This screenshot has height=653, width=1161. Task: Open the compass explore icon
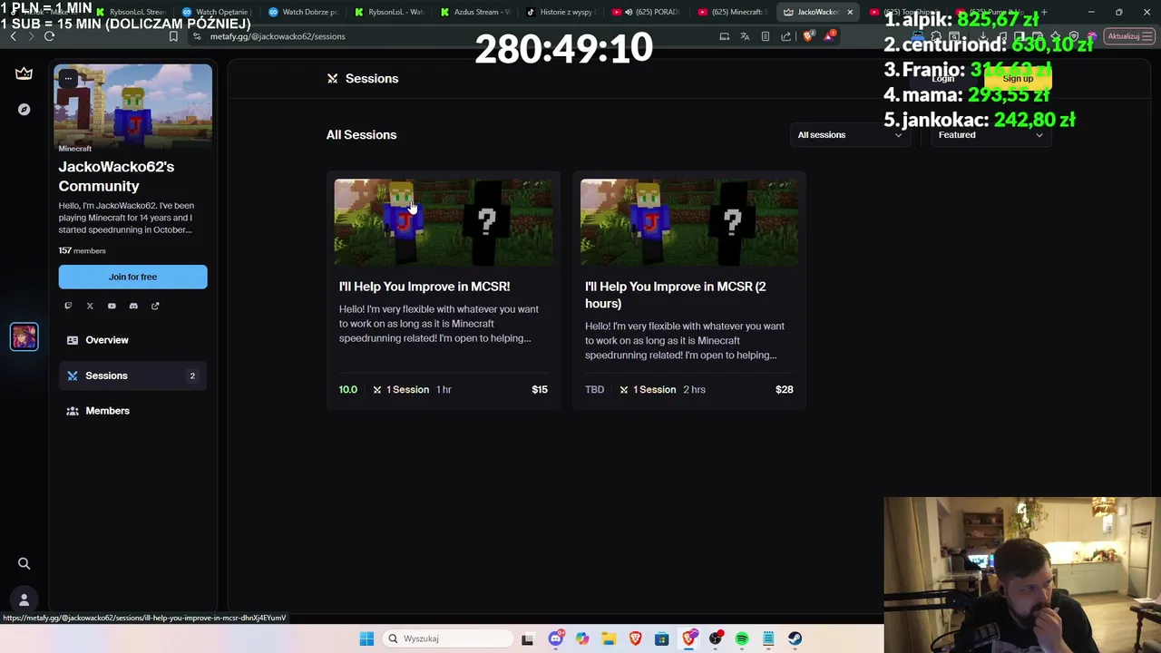click(24, 110)
